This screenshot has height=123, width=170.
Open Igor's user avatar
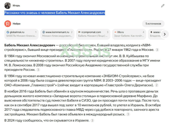click(8, 5)
